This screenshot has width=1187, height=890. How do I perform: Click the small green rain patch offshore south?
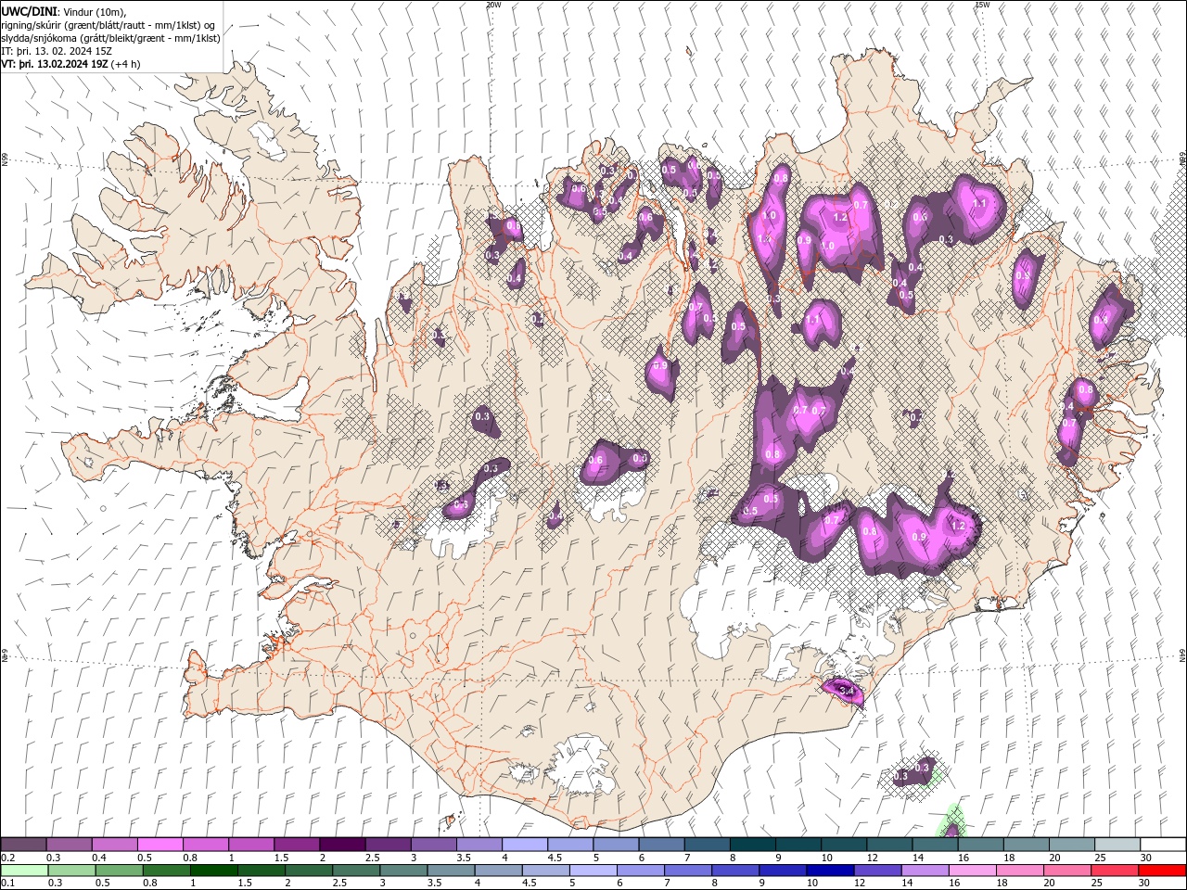(x=951, y=821)
